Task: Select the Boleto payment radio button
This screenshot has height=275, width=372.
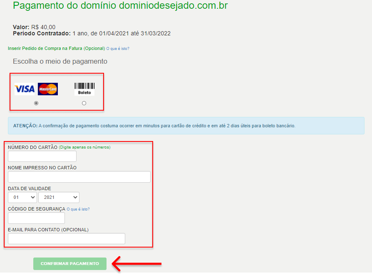Action: click(84, 103)
